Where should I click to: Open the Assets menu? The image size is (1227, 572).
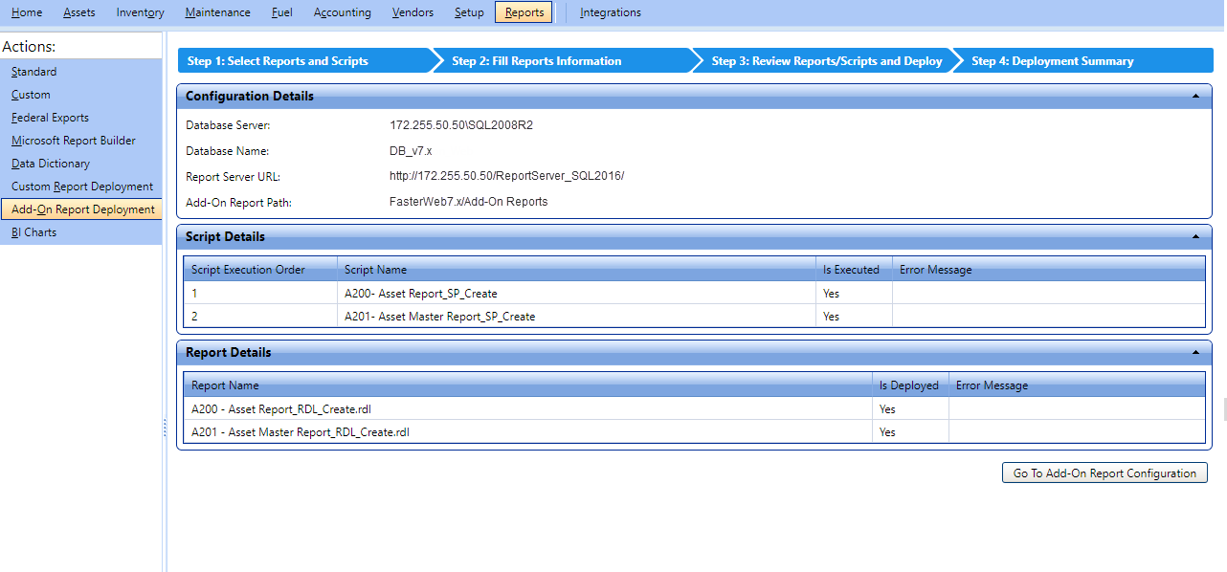point(79,12)
